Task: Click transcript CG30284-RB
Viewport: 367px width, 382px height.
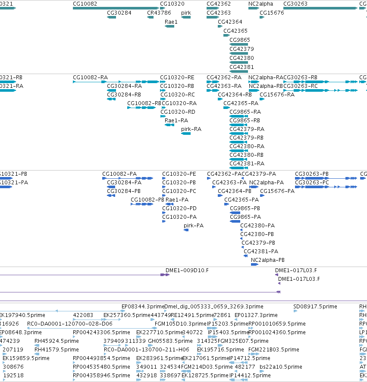Action: click(x=124, y=94)
